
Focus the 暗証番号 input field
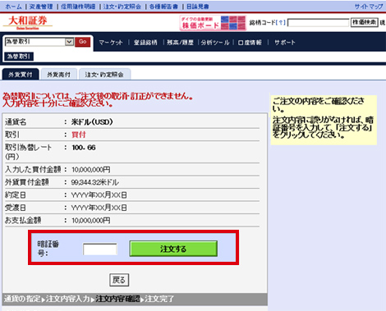click(100, 249)
